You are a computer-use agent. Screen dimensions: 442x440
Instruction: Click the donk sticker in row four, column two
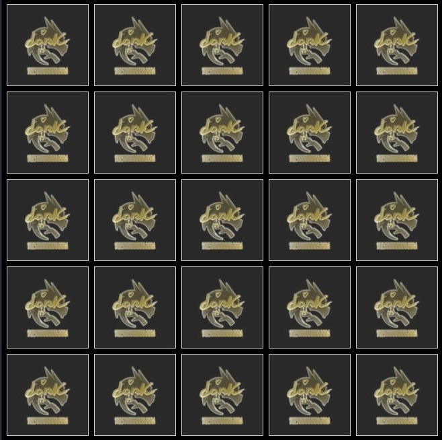pyautogui.click(x=135, y=307)
